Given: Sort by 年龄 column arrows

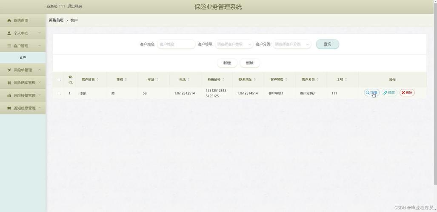Looking at the screenshot, I should [157, 79].
